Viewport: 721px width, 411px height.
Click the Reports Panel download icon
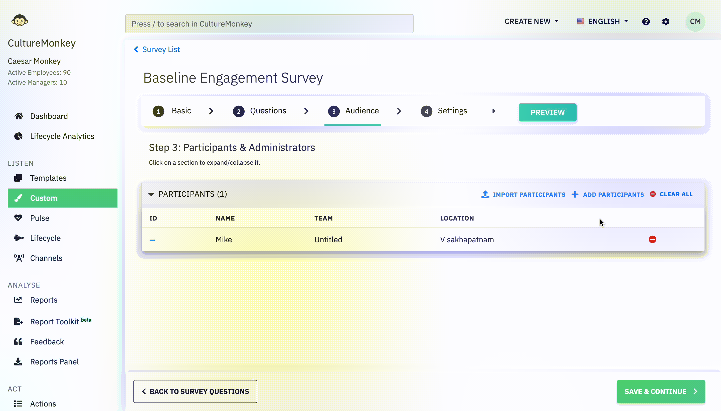[18, 362]
